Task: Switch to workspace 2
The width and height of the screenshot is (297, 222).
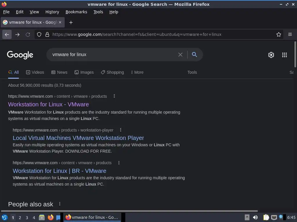Action: tap(20, 218)
